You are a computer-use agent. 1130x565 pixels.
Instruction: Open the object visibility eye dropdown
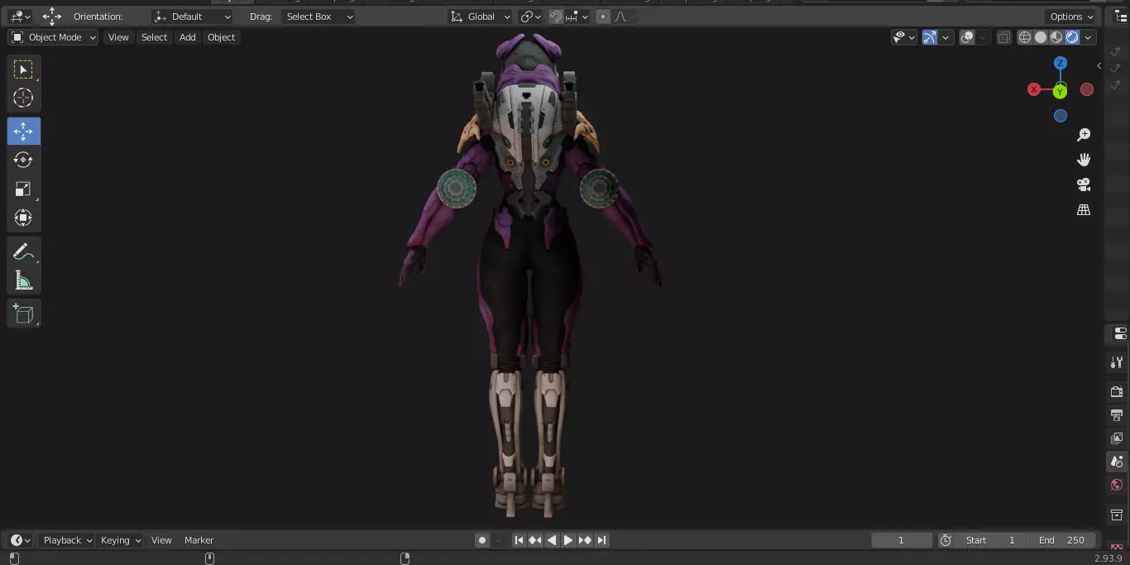coord(904,37)
